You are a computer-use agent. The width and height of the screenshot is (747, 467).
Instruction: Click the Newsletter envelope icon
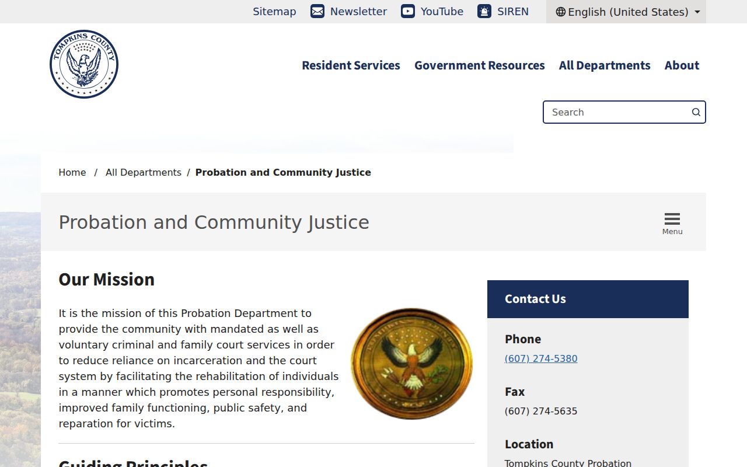pos(317,11)
